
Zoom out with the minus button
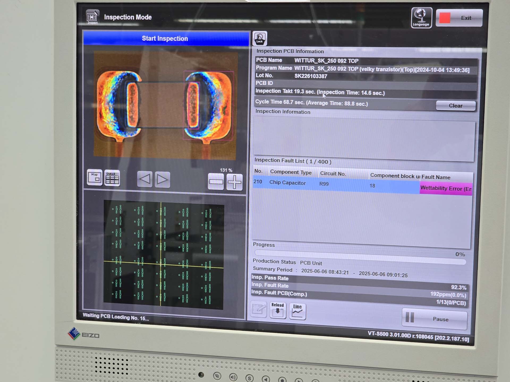216,182
